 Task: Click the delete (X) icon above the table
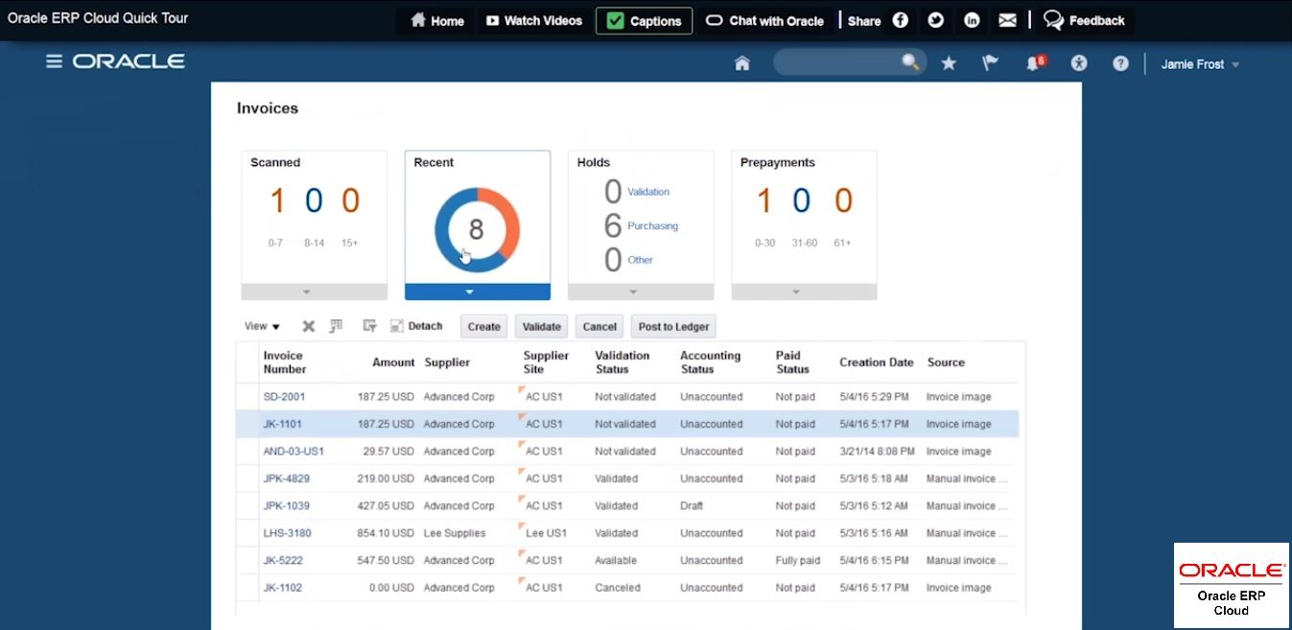click(307, 326)
